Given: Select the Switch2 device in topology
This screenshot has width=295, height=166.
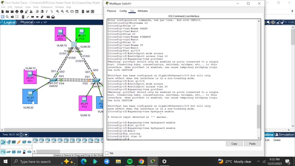Looking at the screenshot, I should tap(53, 80).
